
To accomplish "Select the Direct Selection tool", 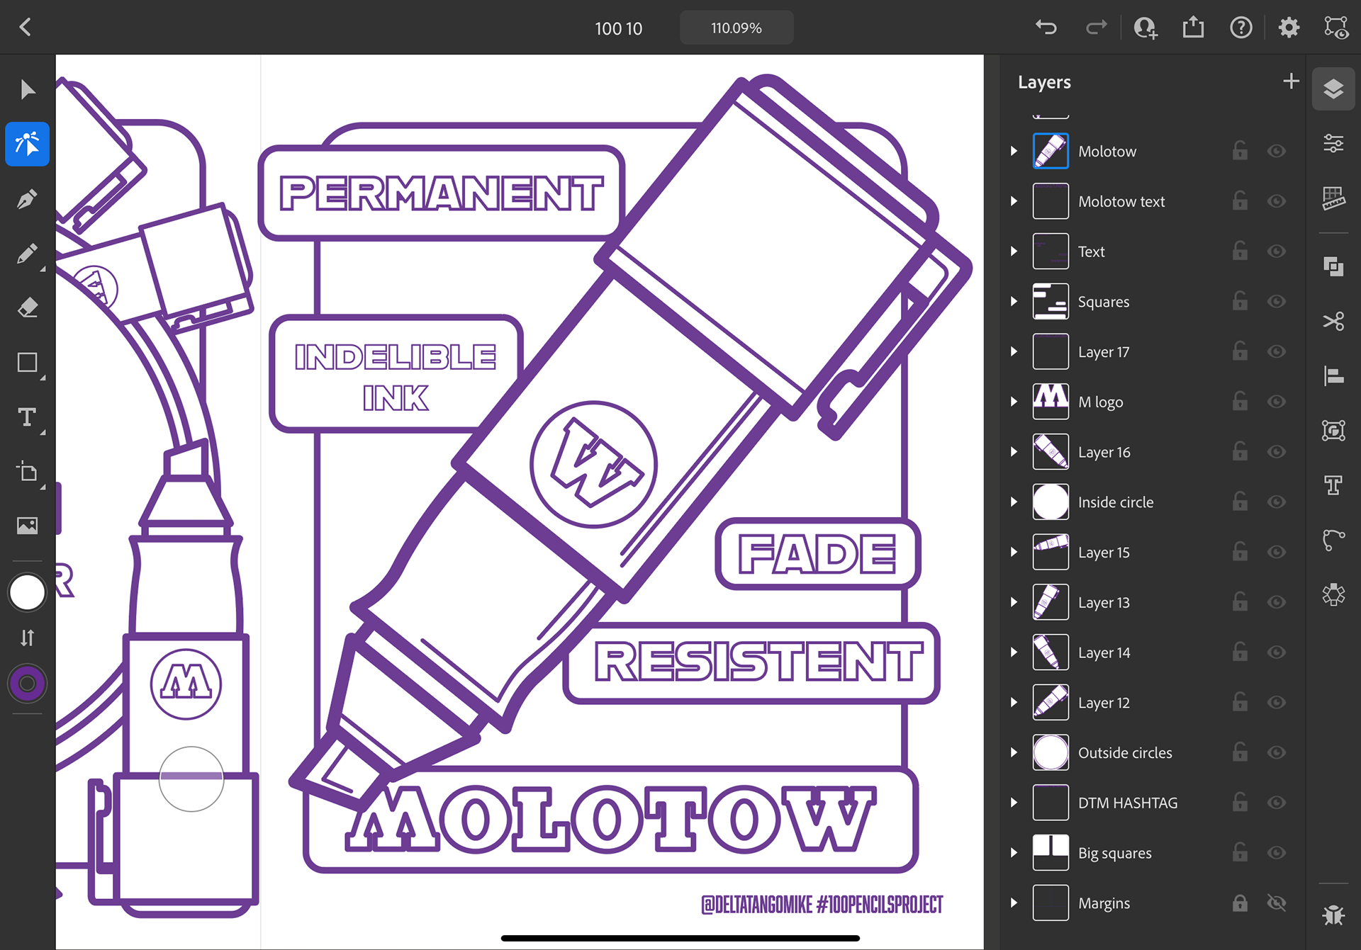I will coord(27,144).
